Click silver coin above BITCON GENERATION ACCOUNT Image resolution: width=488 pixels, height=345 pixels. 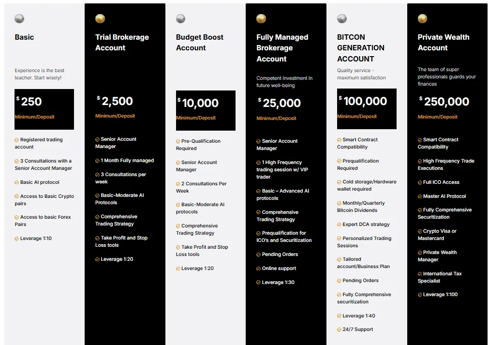(341, 19)
